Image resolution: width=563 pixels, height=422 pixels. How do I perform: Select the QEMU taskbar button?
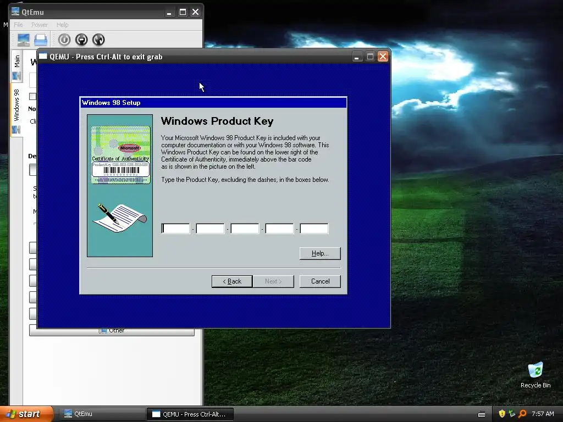190,414
